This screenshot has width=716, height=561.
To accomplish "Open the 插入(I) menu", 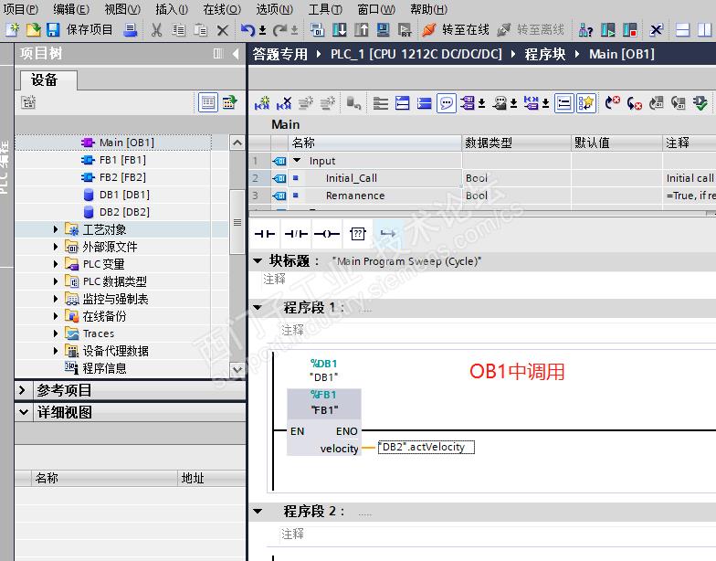I will [172, 9].
